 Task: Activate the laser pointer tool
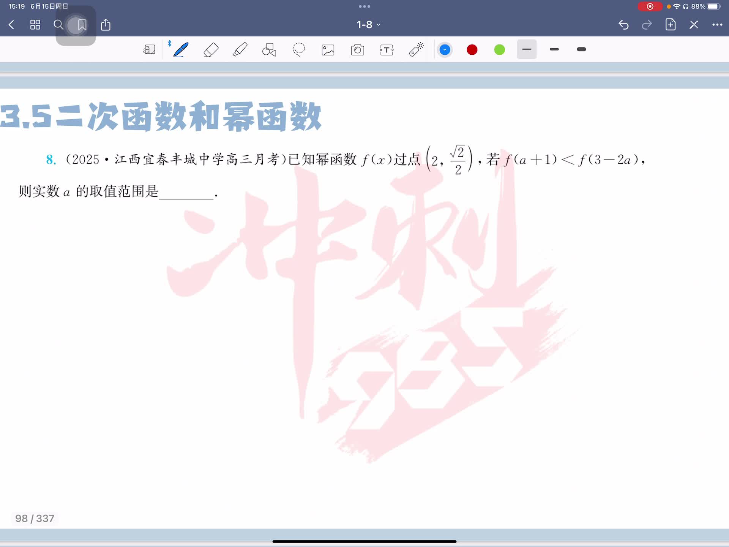pyautogui.click(x=416, y=50)
